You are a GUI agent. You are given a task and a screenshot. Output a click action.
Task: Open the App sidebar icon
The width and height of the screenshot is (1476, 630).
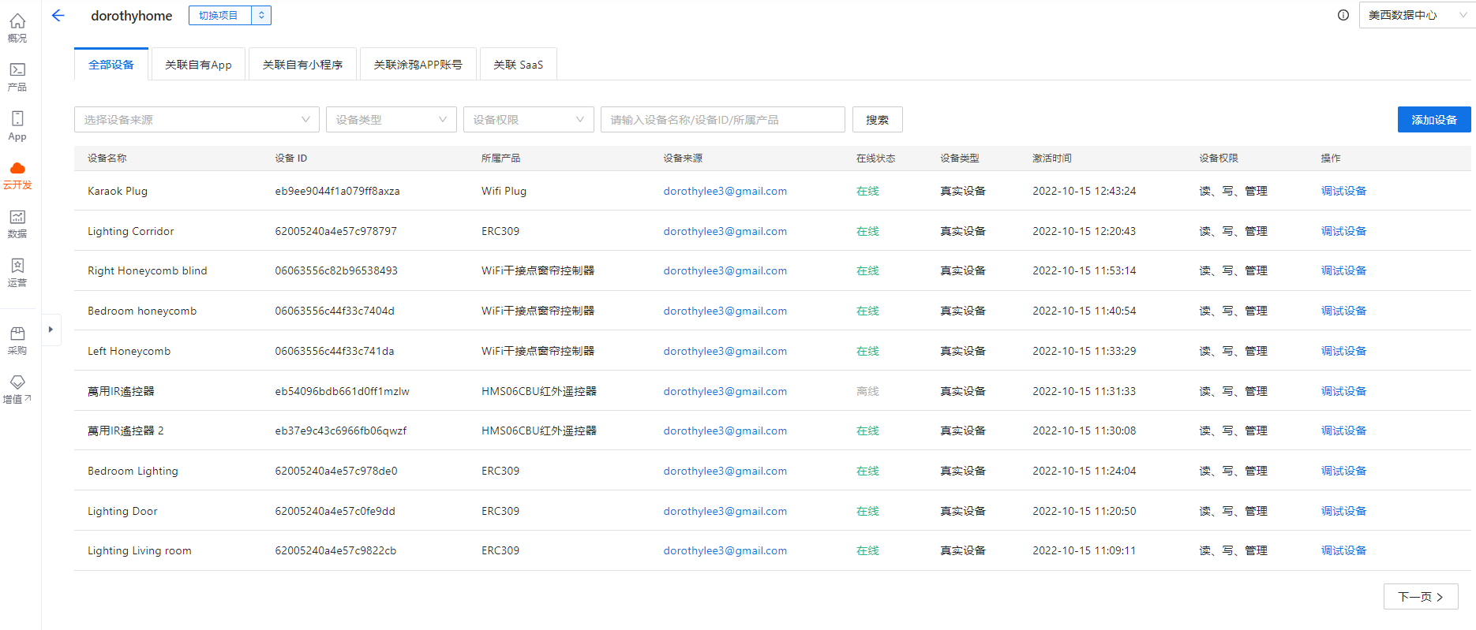[17, 125]
